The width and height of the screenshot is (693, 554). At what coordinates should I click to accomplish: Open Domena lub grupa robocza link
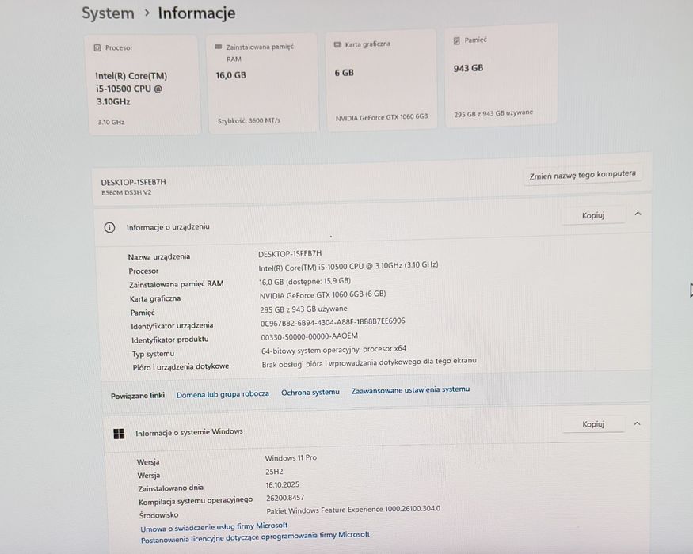(x=223, y=394)
